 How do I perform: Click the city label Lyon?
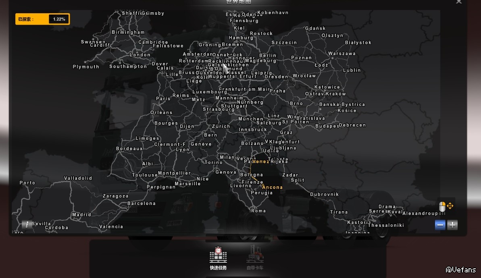tap(183, 149)
